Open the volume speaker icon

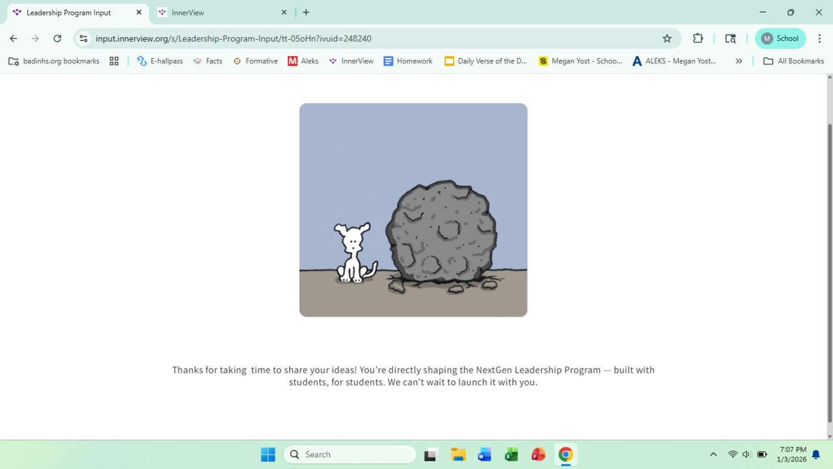pos(746,455)
